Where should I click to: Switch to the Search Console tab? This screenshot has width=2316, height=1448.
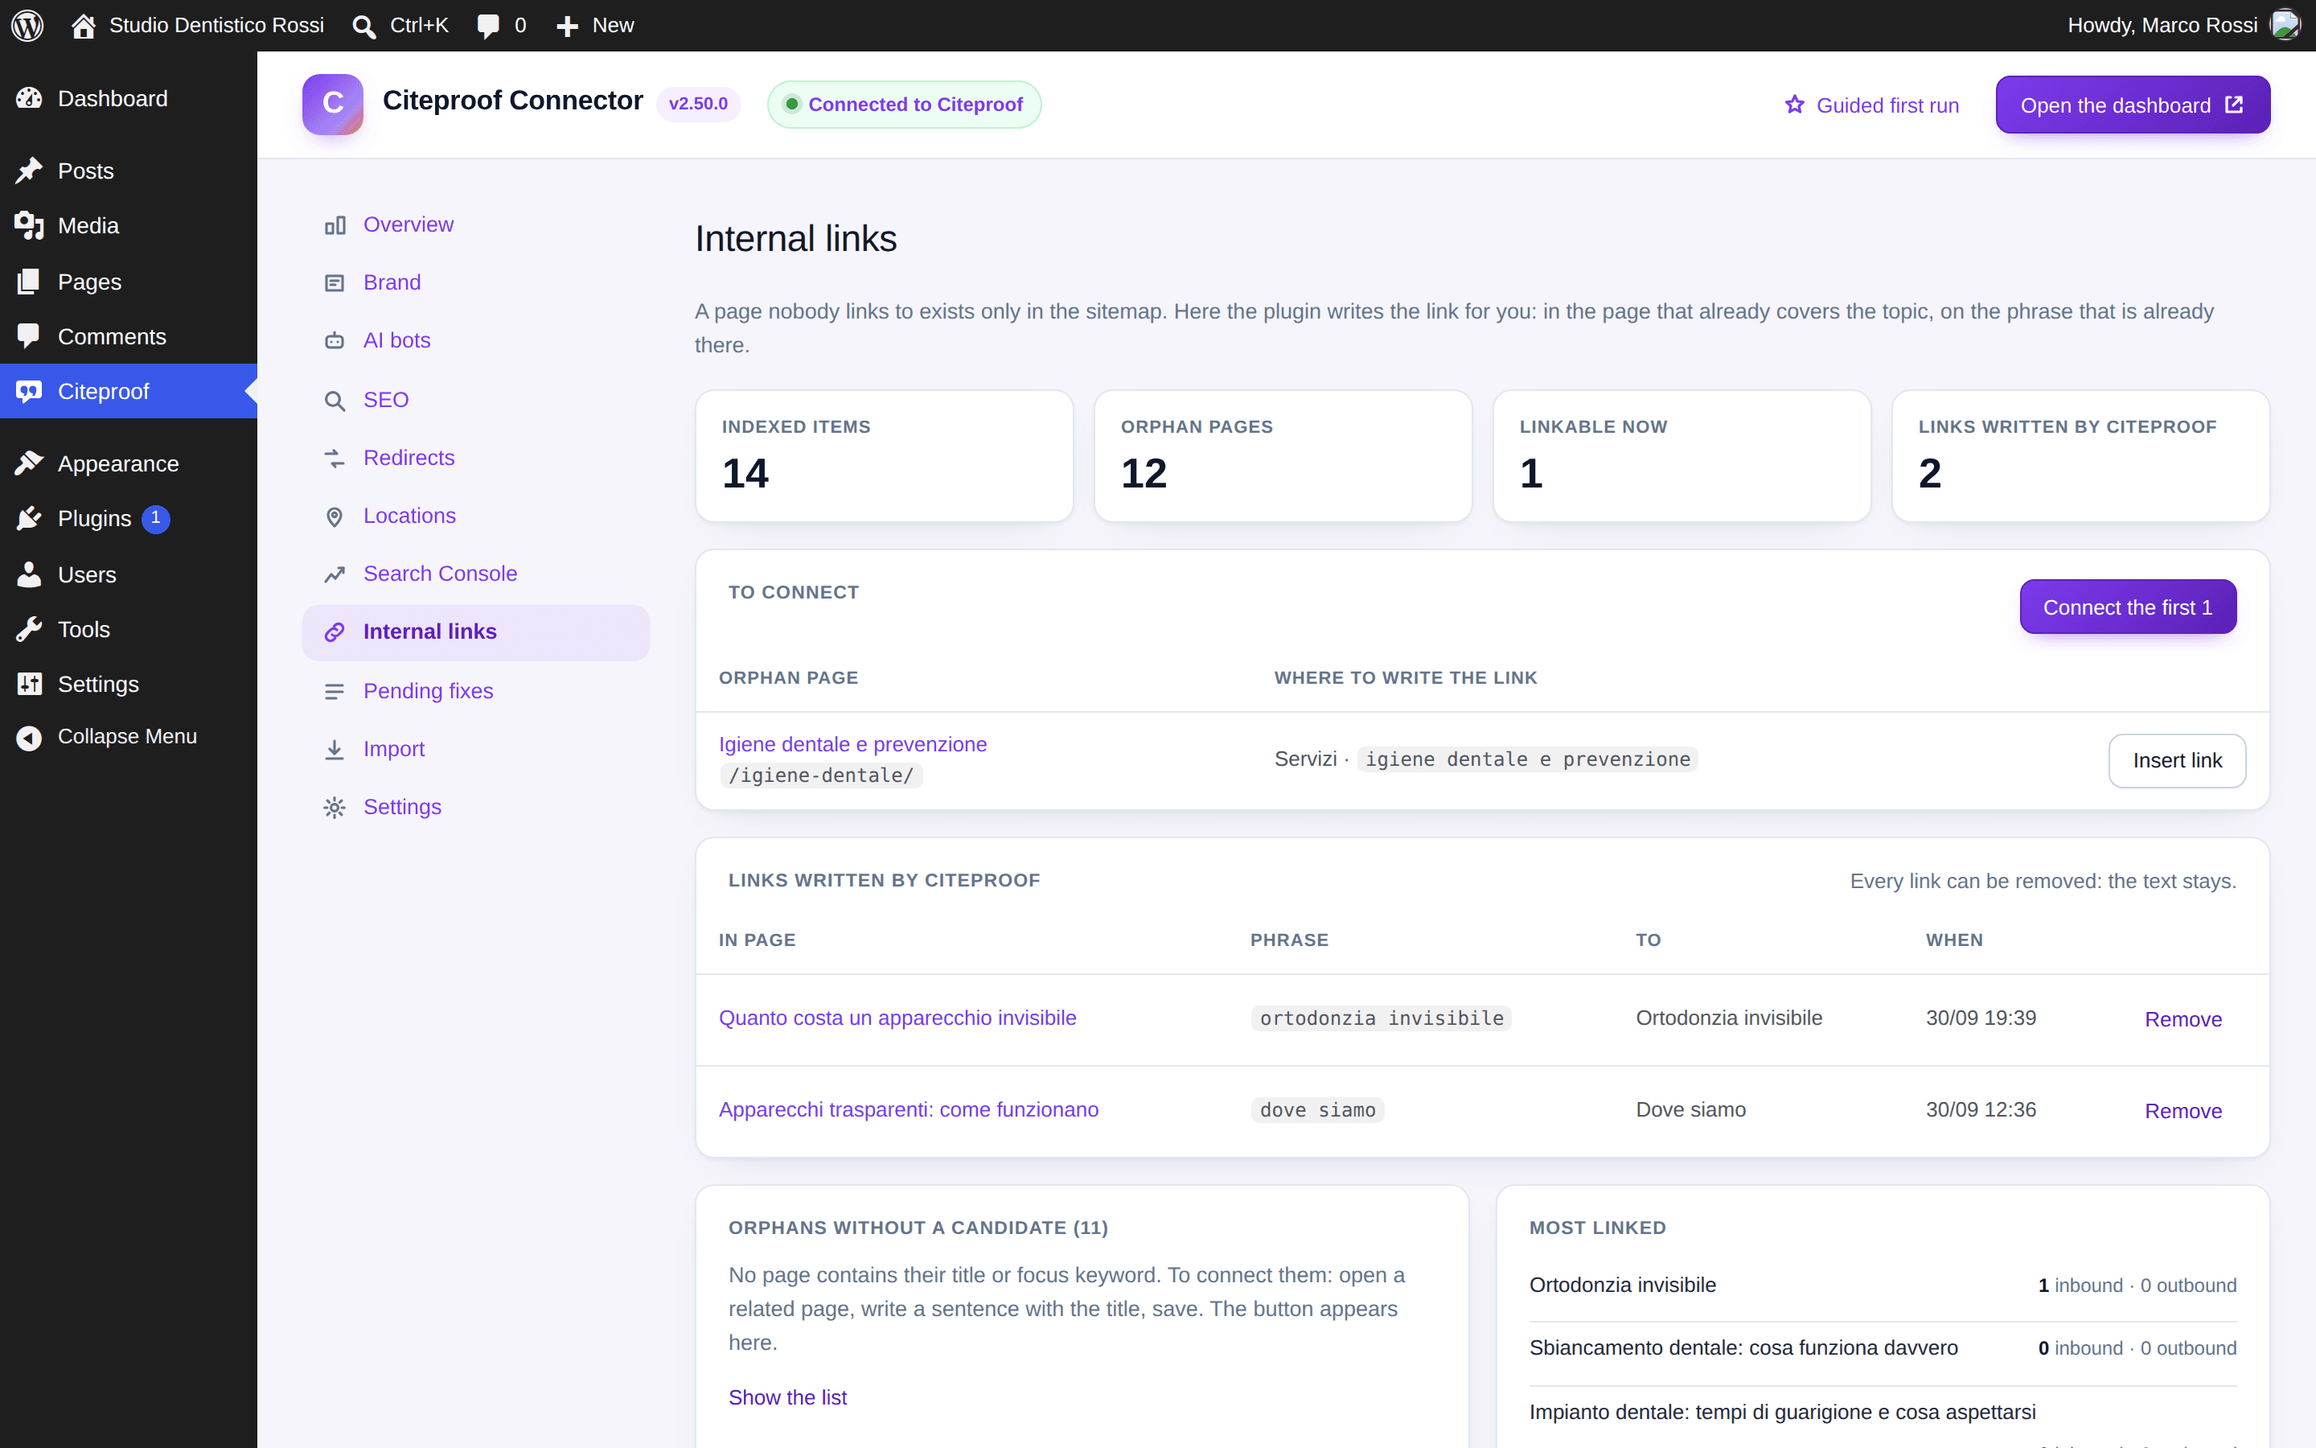pyautogui.click(x=475, y=574)
